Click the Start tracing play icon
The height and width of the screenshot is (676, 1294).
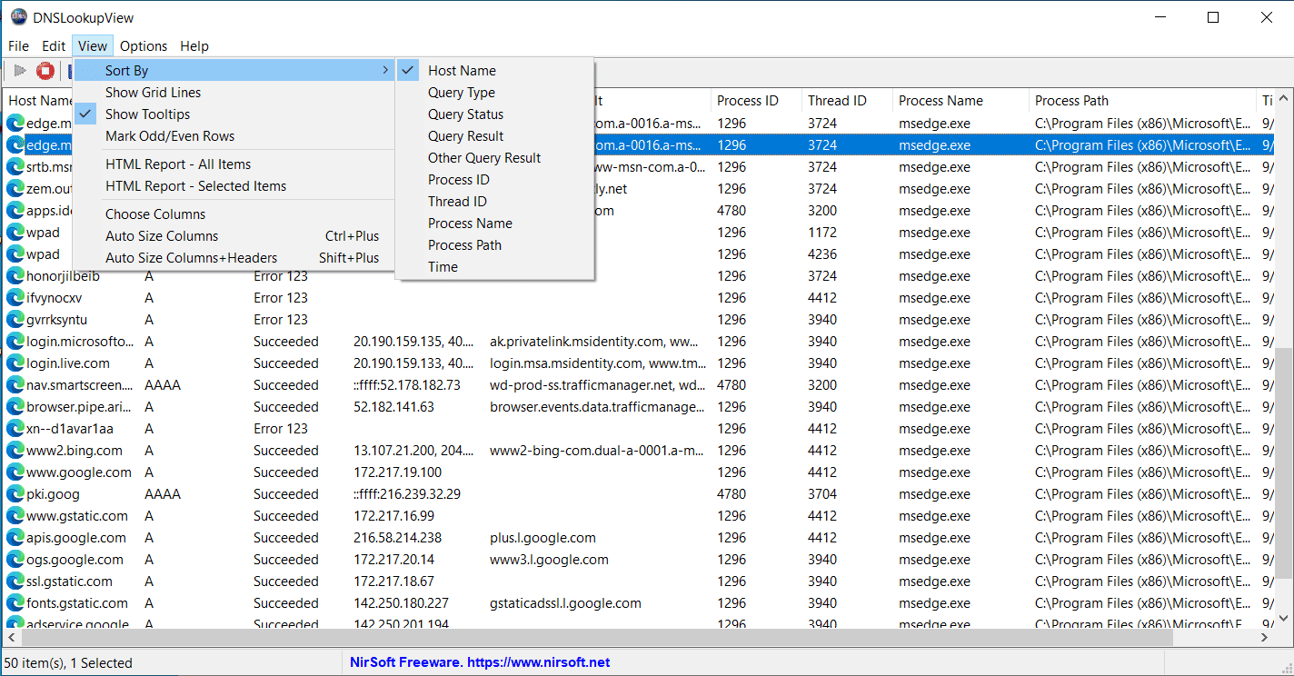[19, 71]
